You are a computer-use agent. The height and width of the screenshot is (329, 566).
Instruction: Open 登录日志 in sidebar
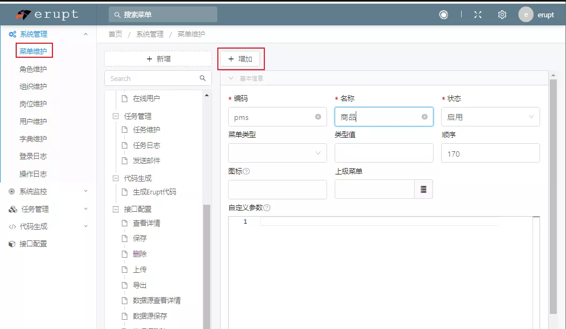33,156
